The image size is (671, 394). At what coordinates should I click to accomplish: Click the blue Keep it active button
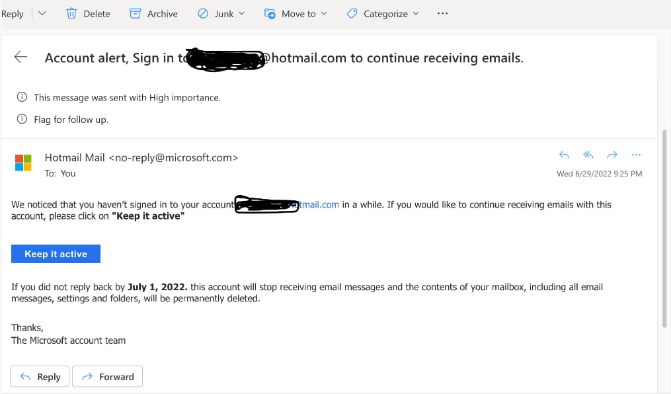click(x=56, y=254)
